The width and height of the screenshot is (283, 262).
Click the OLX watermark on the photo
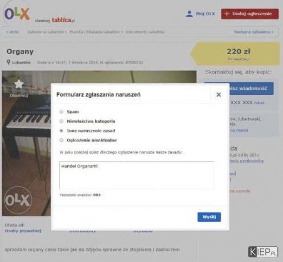pos(18,200)
